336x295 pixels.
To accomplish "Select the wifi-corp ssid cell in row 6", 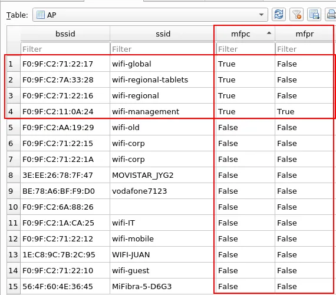I will pyautogui.click(x=163, y=144).
